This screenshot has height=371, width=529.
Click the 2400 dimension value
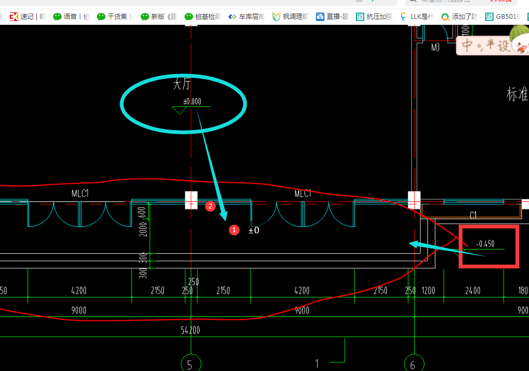473,291
